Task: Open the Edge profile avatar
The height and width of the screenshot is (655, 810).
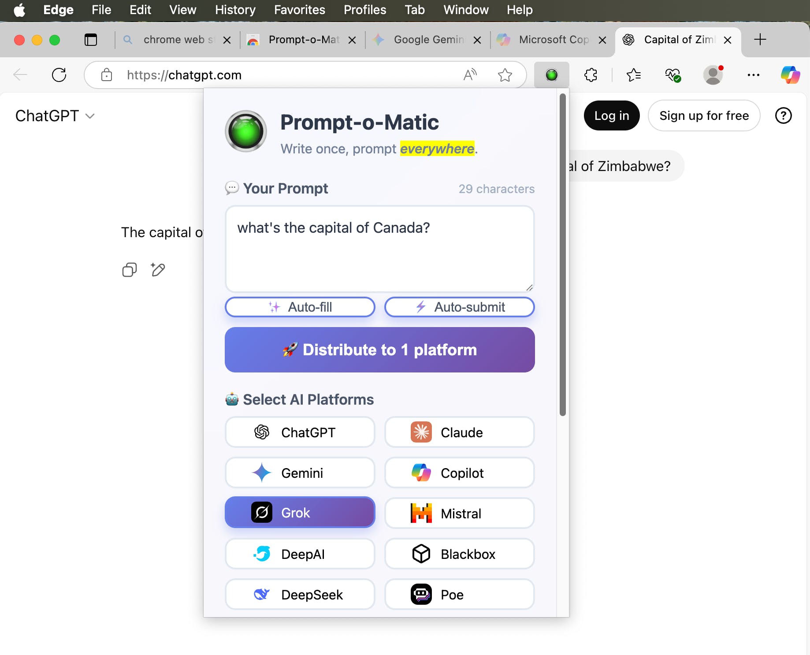Action: point(713,75)
